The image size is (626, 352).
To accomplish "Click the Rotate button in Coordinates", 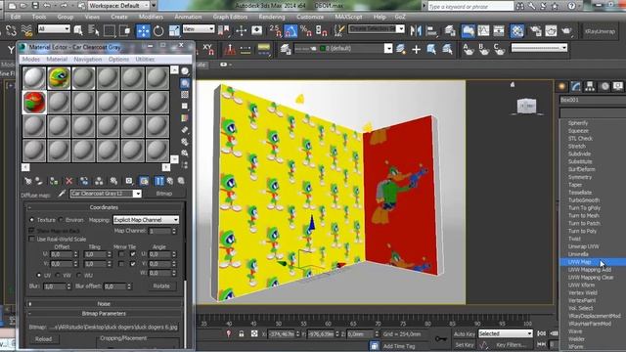I will 160,286.
